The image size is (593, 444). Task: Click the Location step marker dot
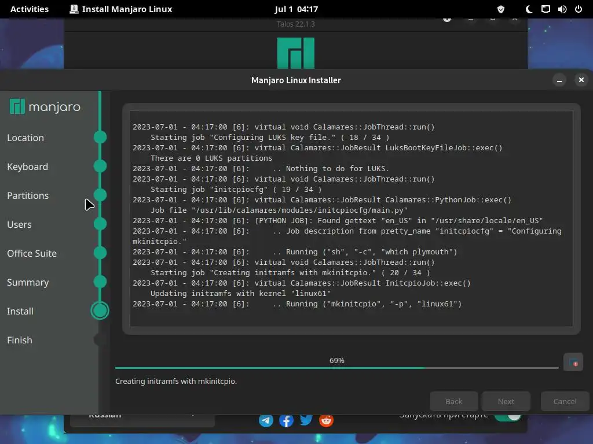coord(100,137)
